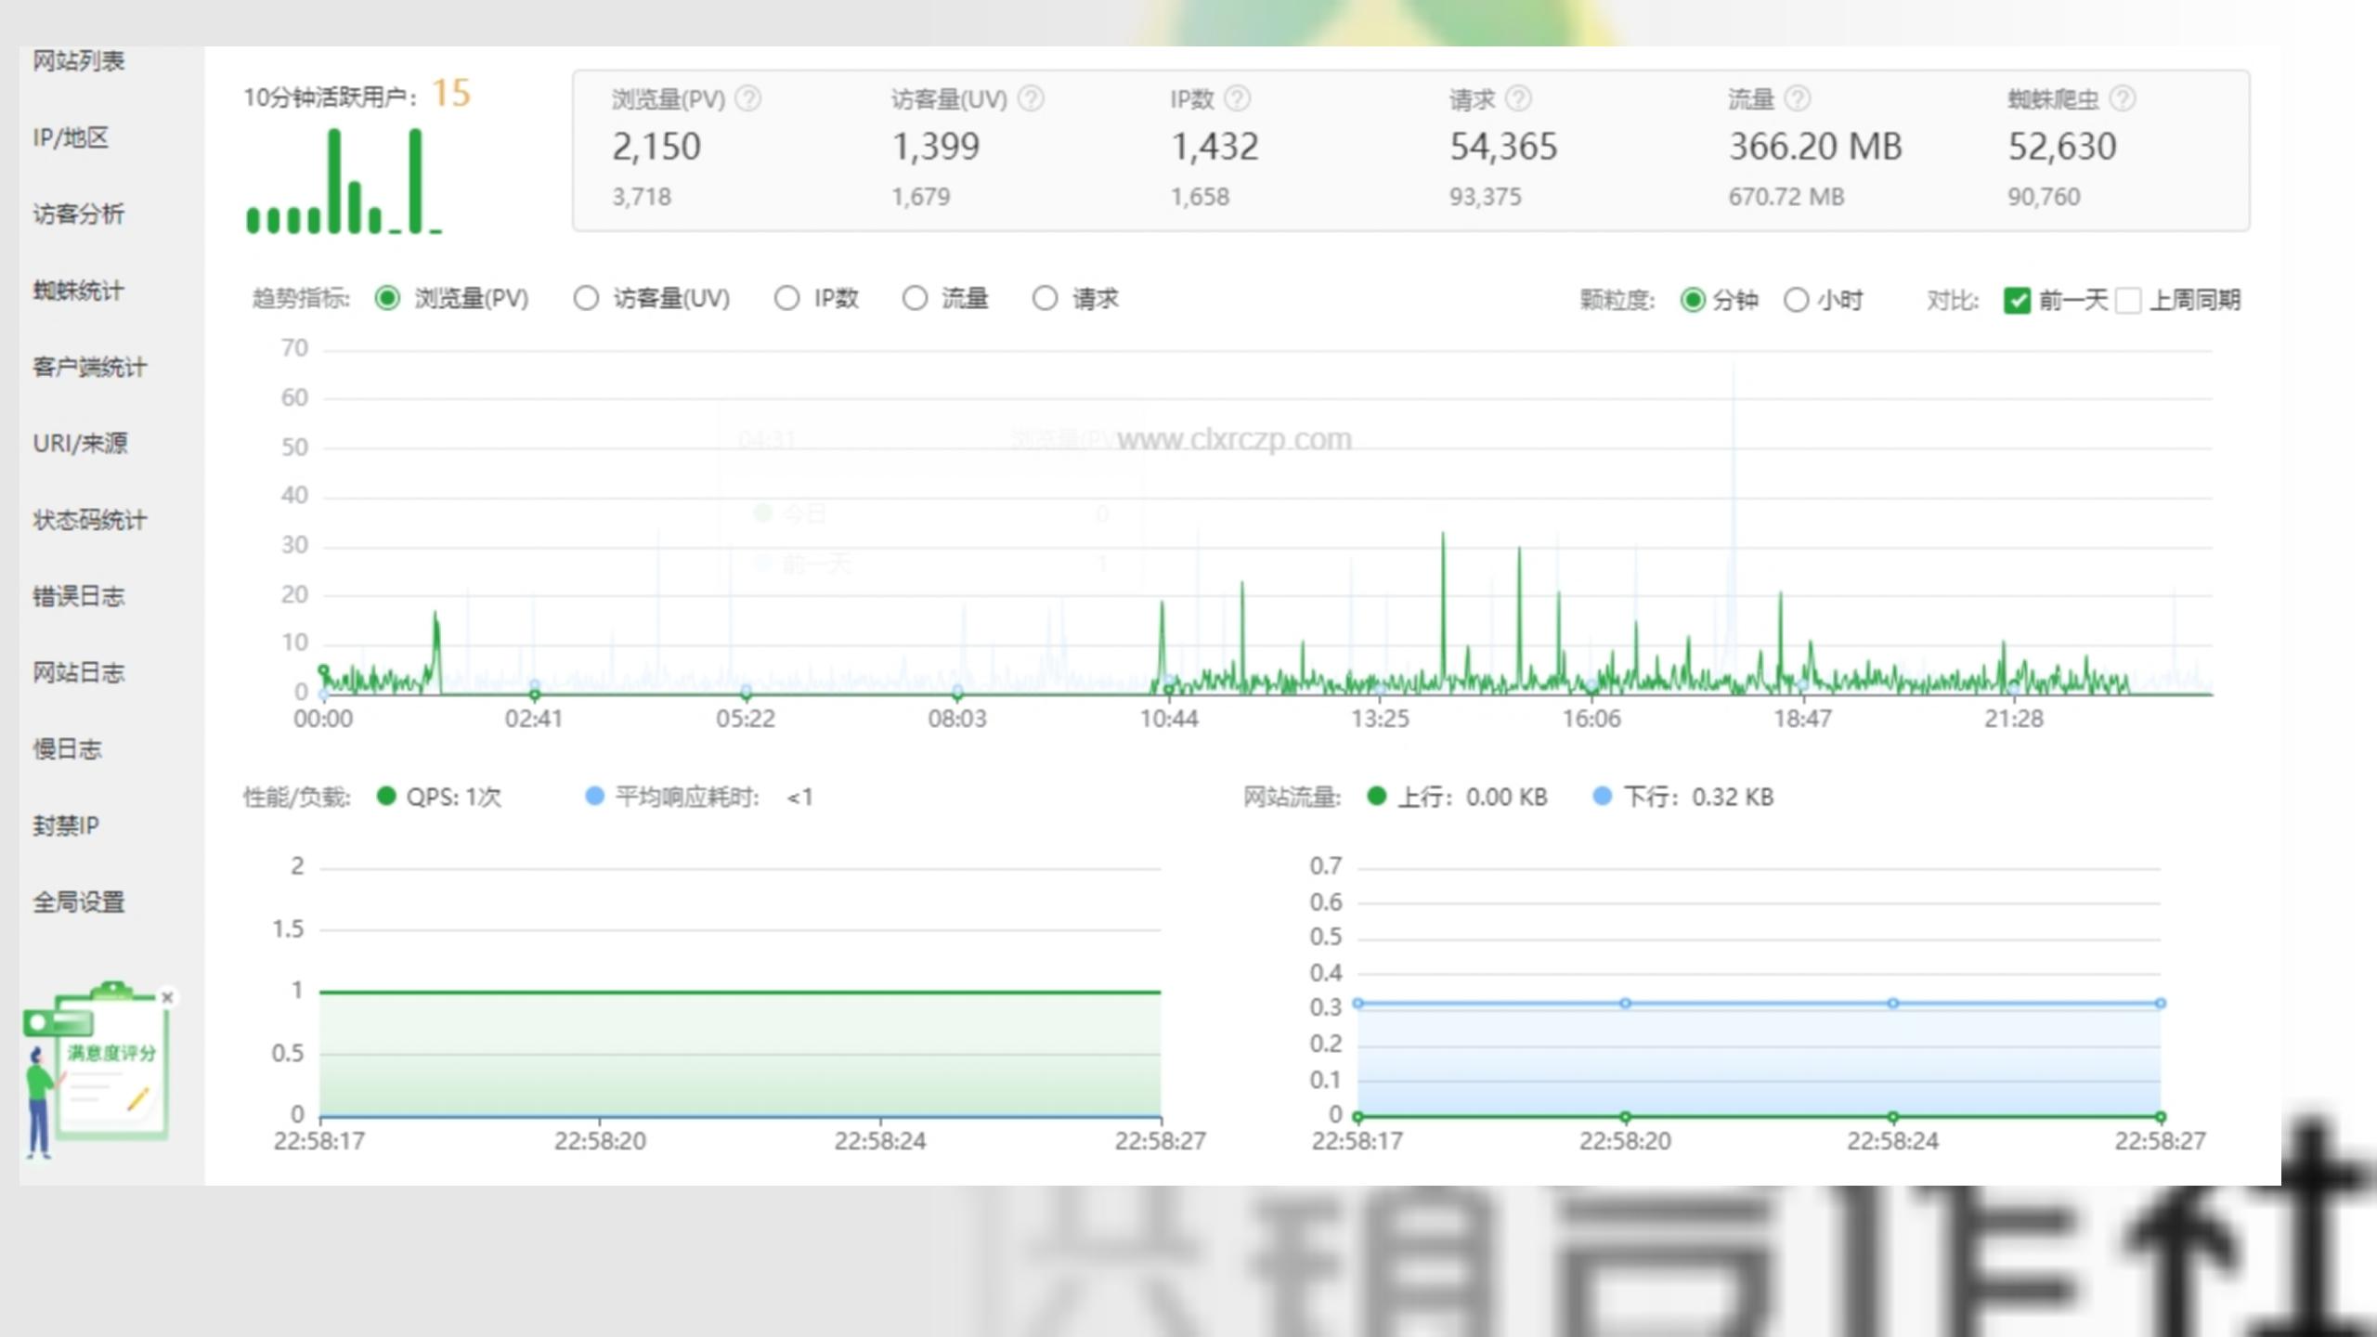Click the 3,718 previous-day PV value
This screenshot has width=2377, height=1337.
[642, 197]
